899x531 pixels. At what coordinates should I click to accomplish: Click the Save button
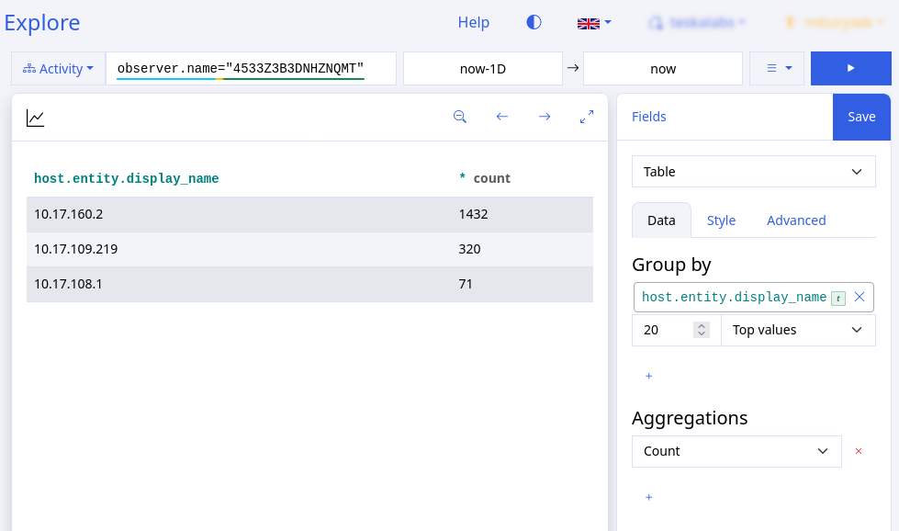(x=861, y=117)
